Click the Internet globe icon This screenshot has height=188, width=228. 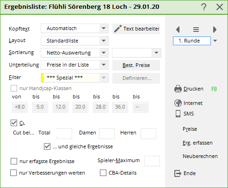178,103
